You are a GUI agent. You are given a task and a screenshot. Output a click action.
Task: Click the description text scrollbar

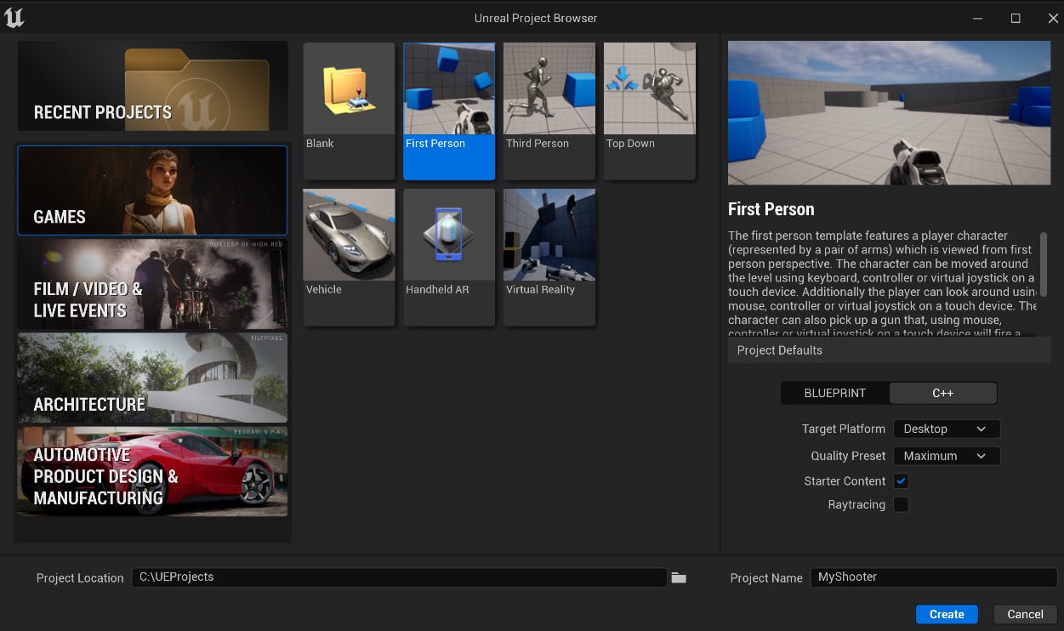(1044, 264)
